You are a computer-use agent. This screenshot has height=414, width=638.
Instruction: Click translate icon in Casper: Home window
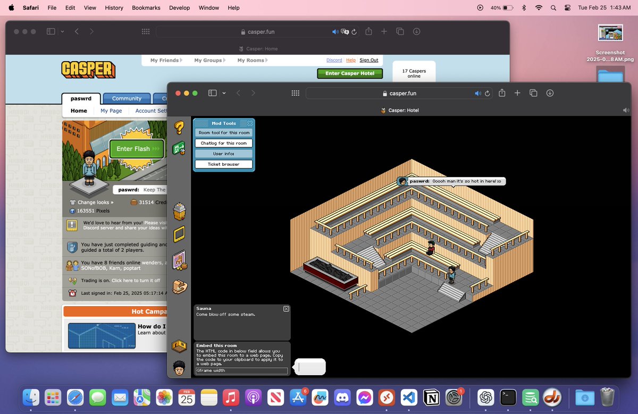[345, 32]
